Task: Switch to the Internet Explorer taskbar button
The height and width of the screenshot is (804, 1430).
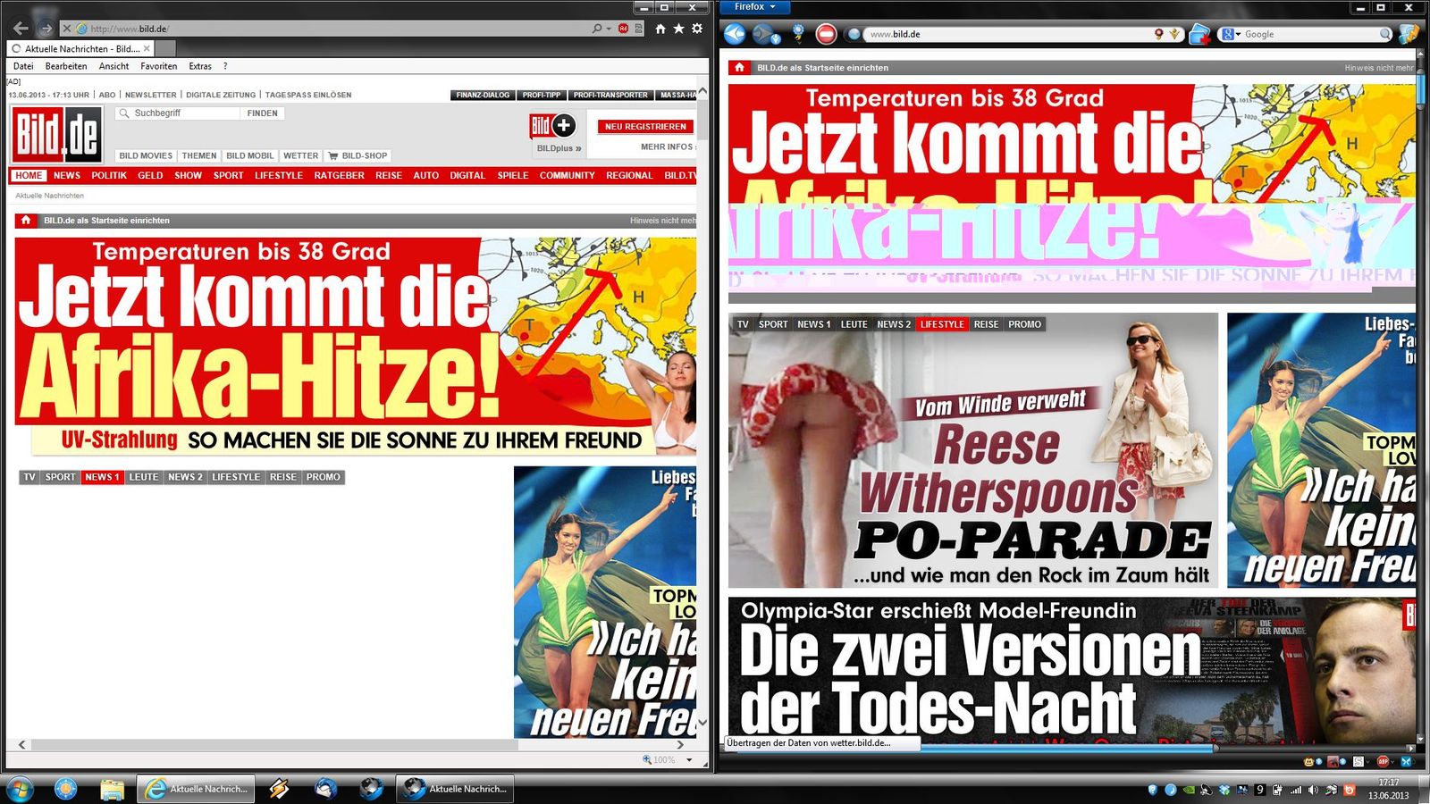Action: pyautogui.click(x=196, y=789)
